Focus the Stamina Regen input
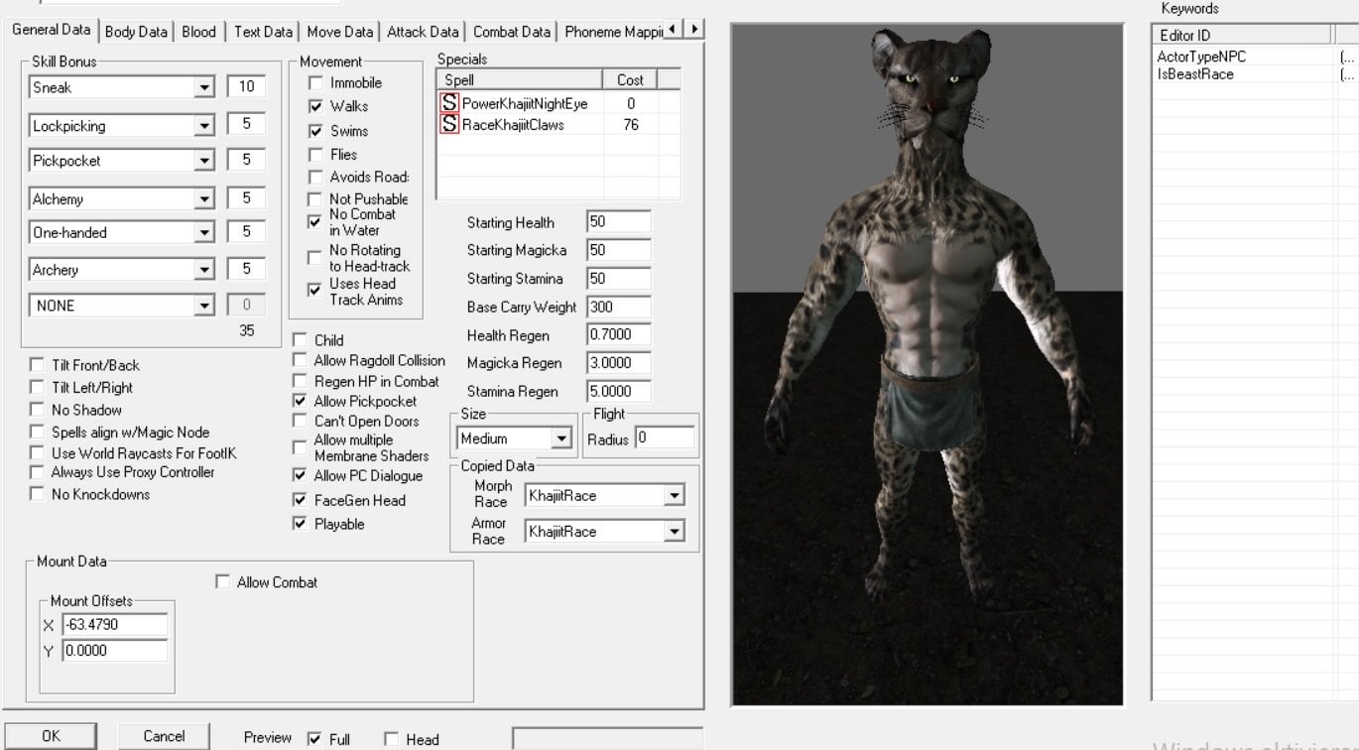The image size is (1359, 750). click(619, 391)
